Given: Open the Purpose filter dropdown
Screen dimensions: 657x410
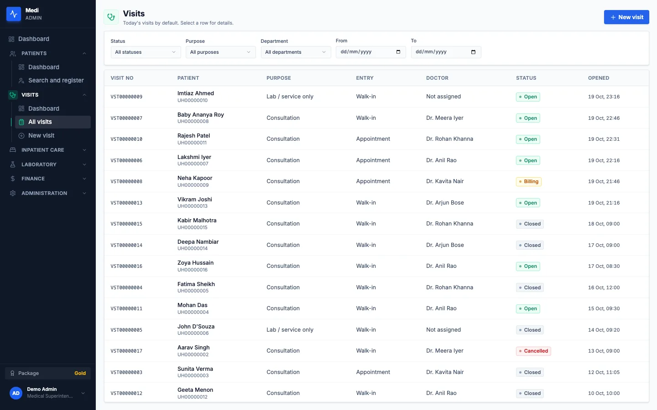Looking at the screenshot, I should point(221,52).
